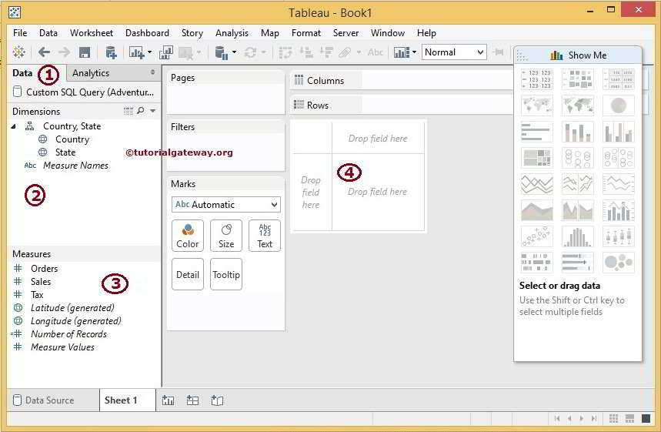
Task: Click the Tableau start page logo icon
Action: (18, 52)
